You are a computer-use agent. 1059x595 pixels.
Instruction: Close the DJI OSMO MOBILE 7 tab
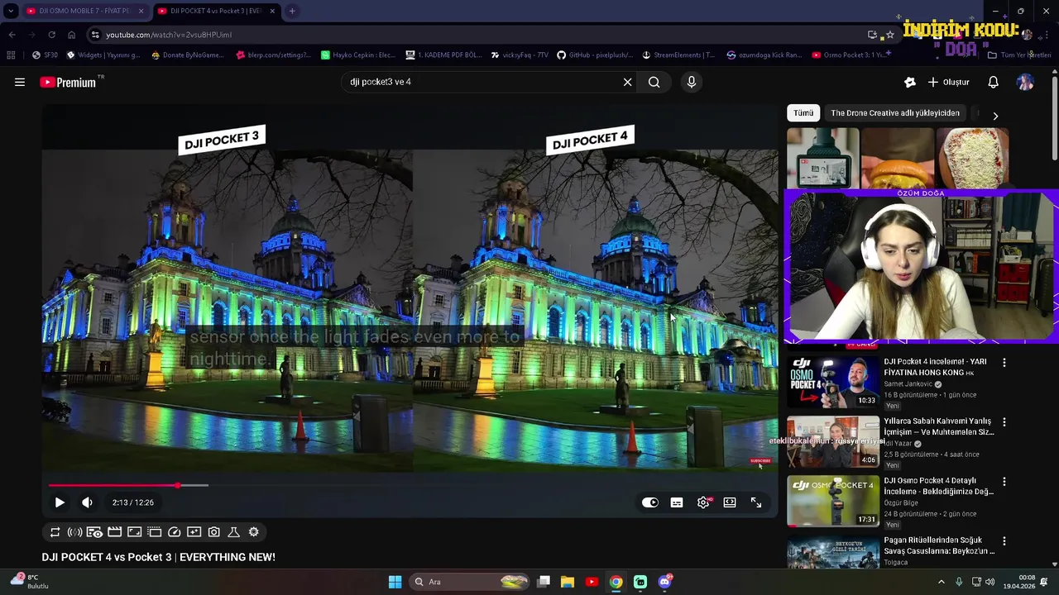(x=141, y=11)
